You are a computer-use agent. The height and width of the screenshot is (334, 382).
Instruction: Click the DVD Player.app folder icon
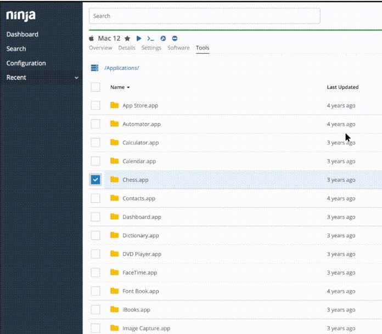114,254
